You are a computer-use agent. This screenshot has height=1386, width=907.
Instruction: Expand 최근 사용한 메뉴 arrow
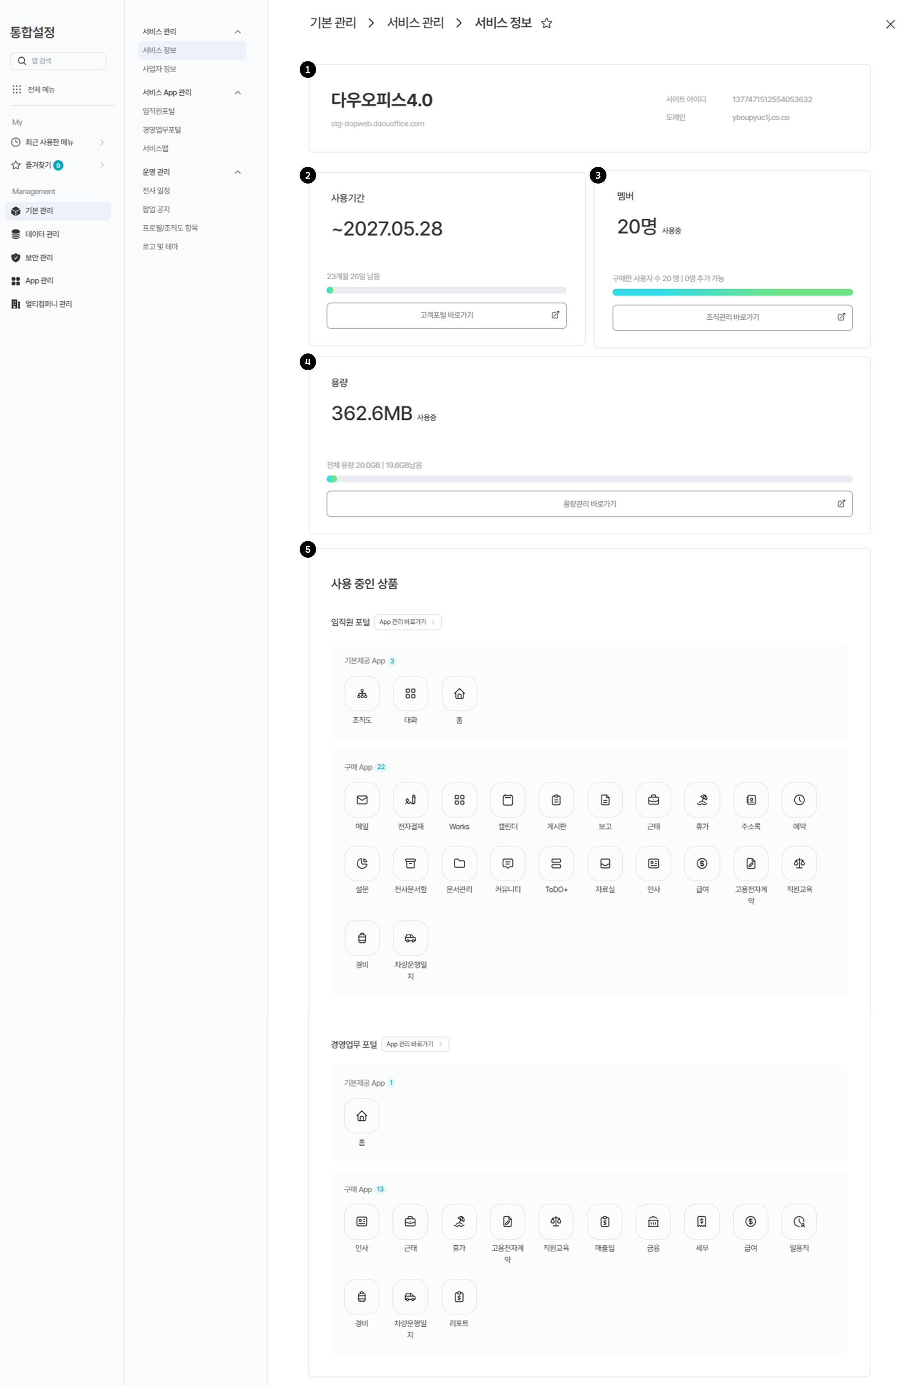pos(102,142)
